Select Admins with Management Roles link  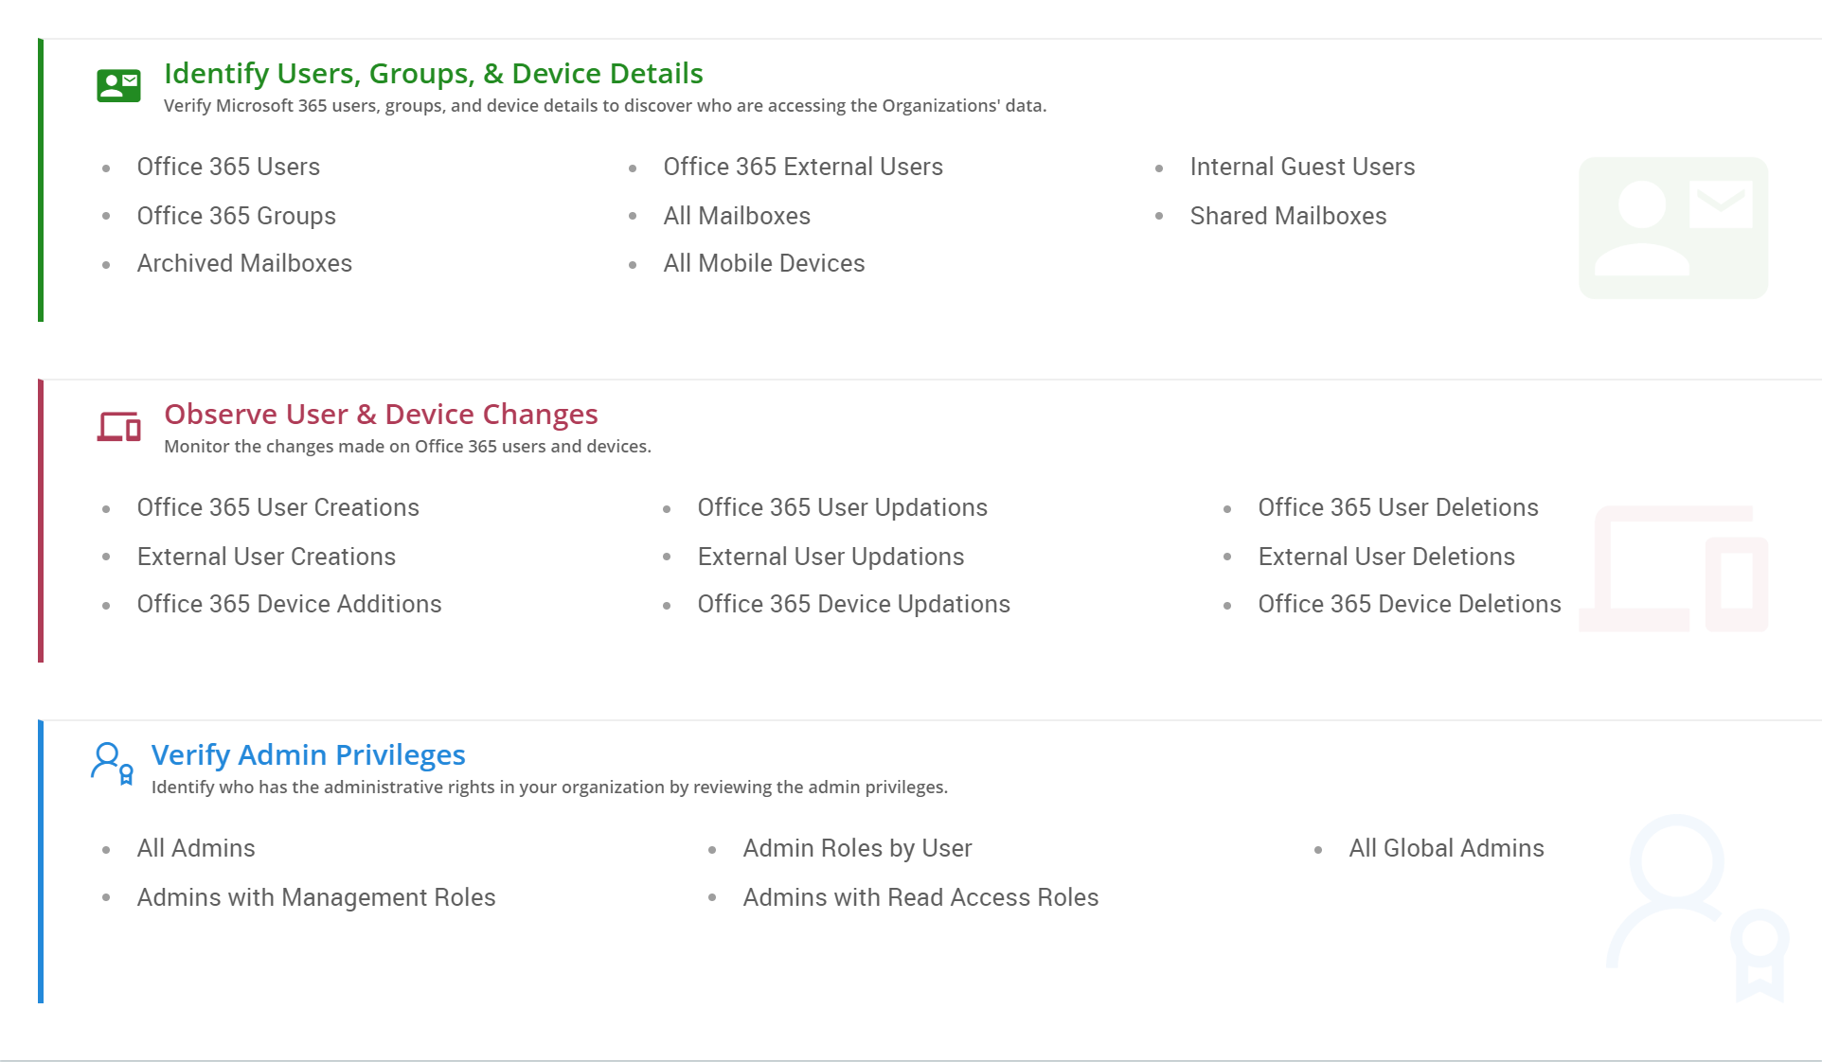coord(316,897)
